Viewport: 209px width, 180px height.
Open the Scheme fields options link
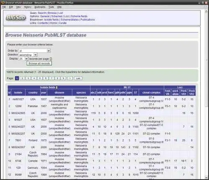79,16
